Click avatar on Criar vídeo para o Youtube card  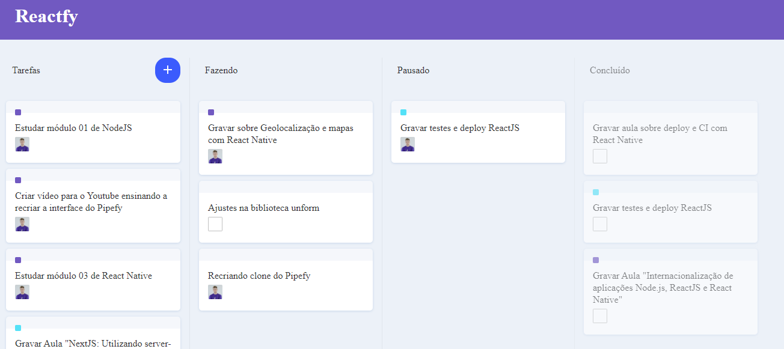coord(22,224)
